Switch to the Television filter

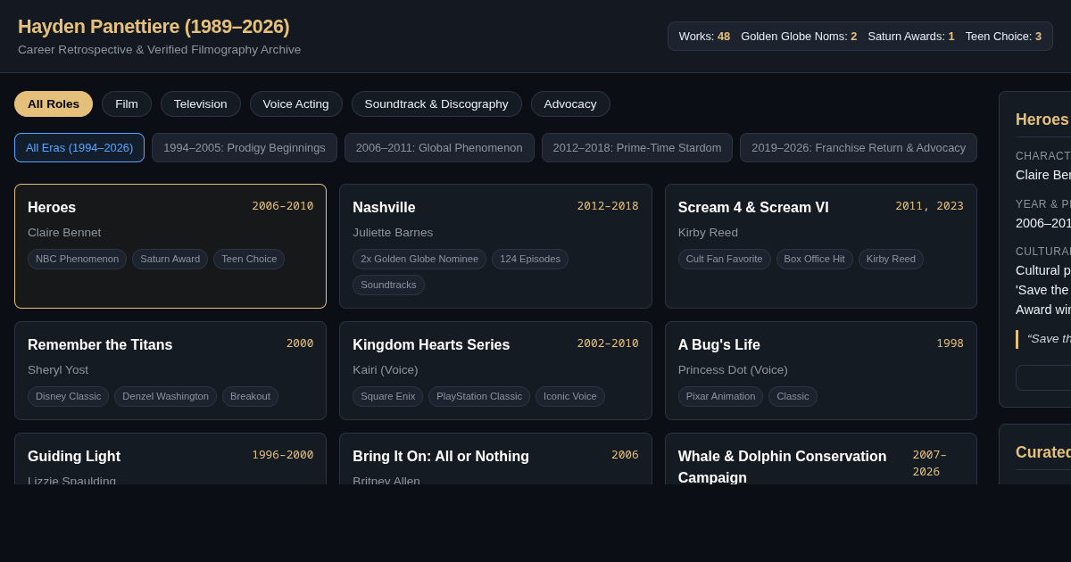pos(201,104)
